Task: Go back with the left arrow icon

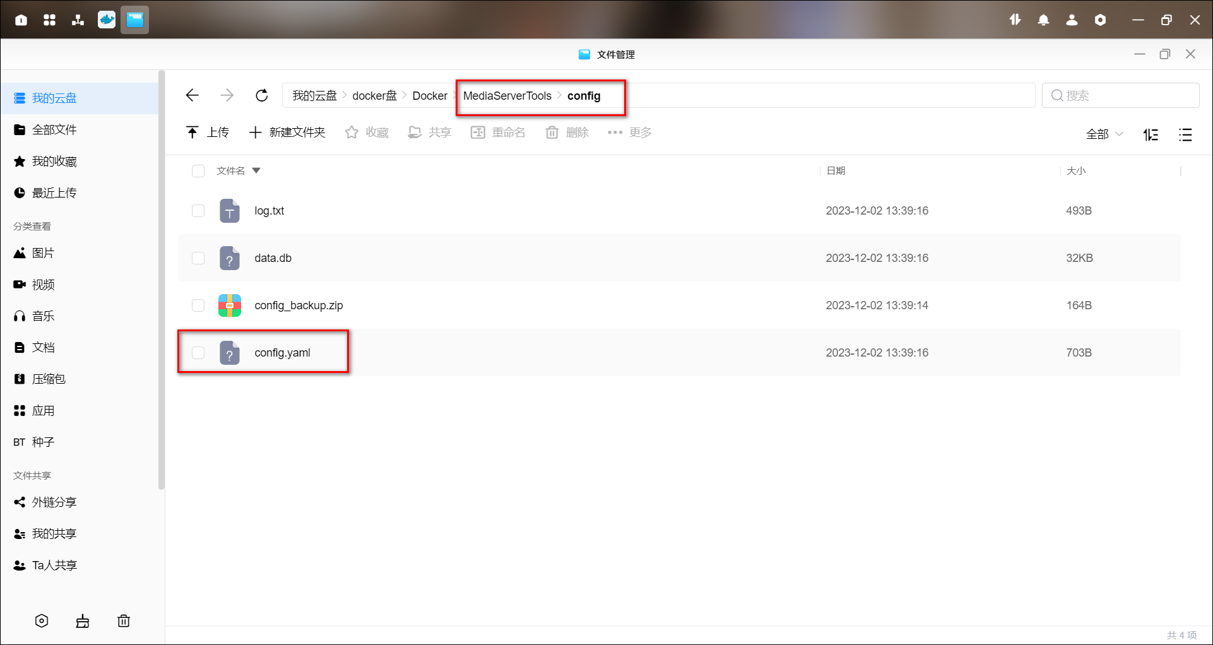Action: click(x=192, y=95)
